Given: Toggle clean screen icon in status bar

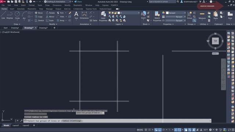Looking at the screenshot, I should click(229, 130).
